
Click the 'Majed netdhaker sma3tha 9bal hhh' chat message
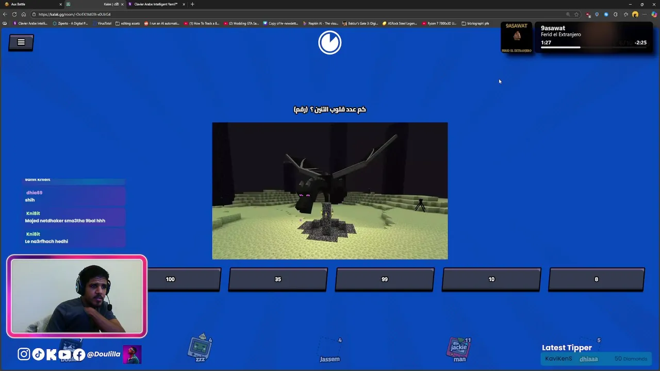click(75, 217)
